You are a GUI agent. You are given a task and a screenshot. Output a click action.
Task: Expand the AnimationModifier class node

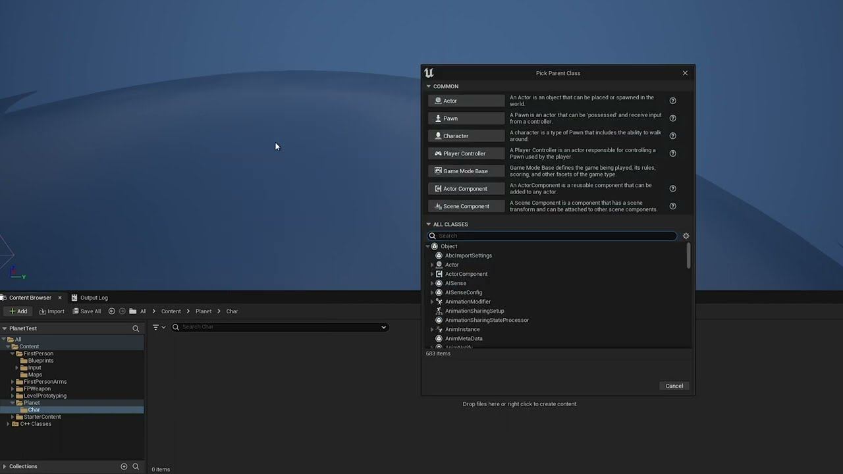coord(432,302)
